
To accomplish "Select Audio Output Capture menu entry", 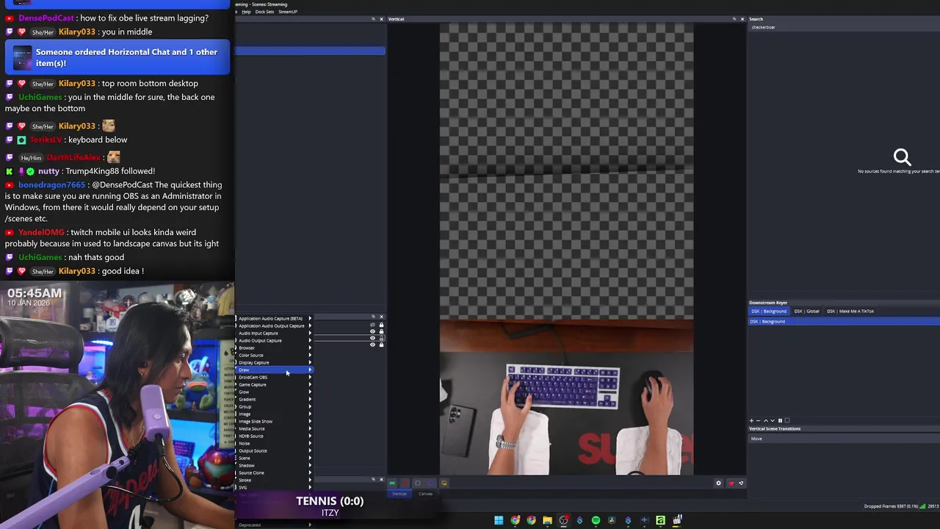I will click(x=273, y=340).
